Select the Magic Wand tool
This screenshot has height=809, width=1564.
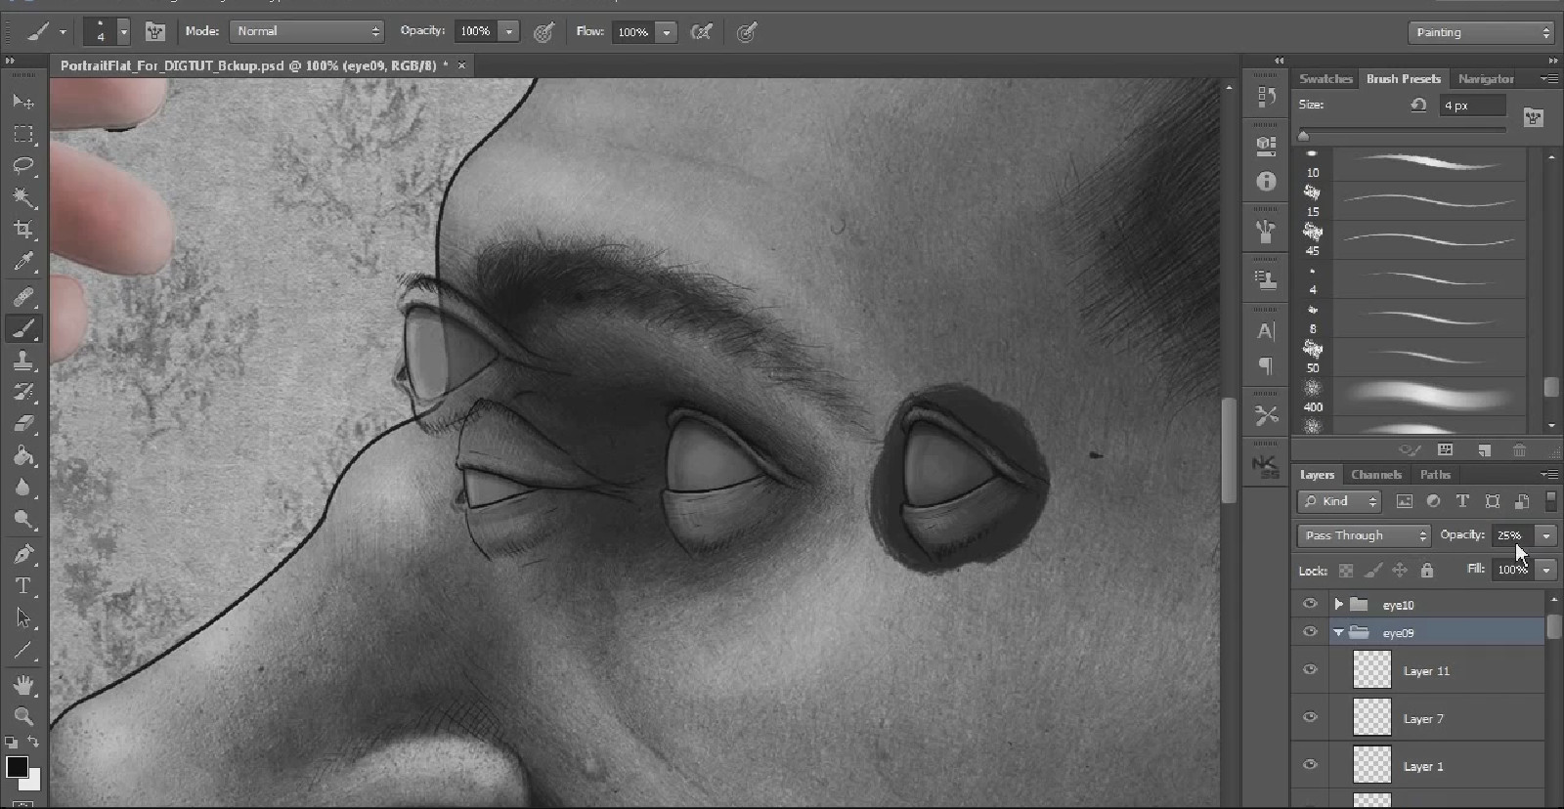pos(23,198)
